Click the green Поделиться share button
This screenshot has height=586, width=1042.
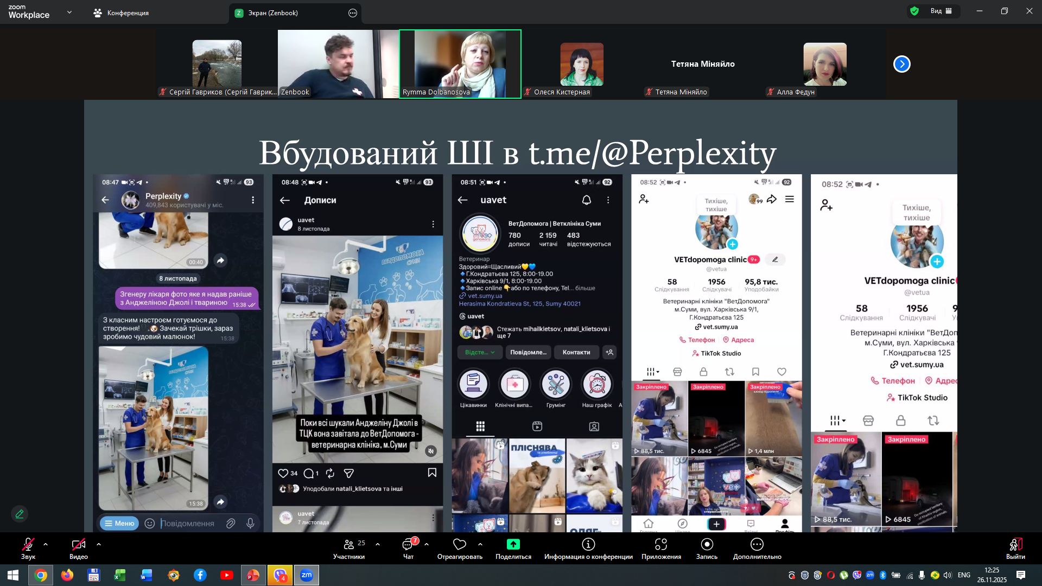click(513, 544)
